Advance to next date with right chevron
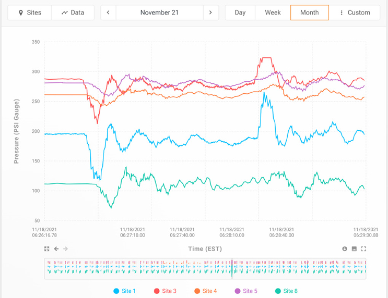 point(210,13)
